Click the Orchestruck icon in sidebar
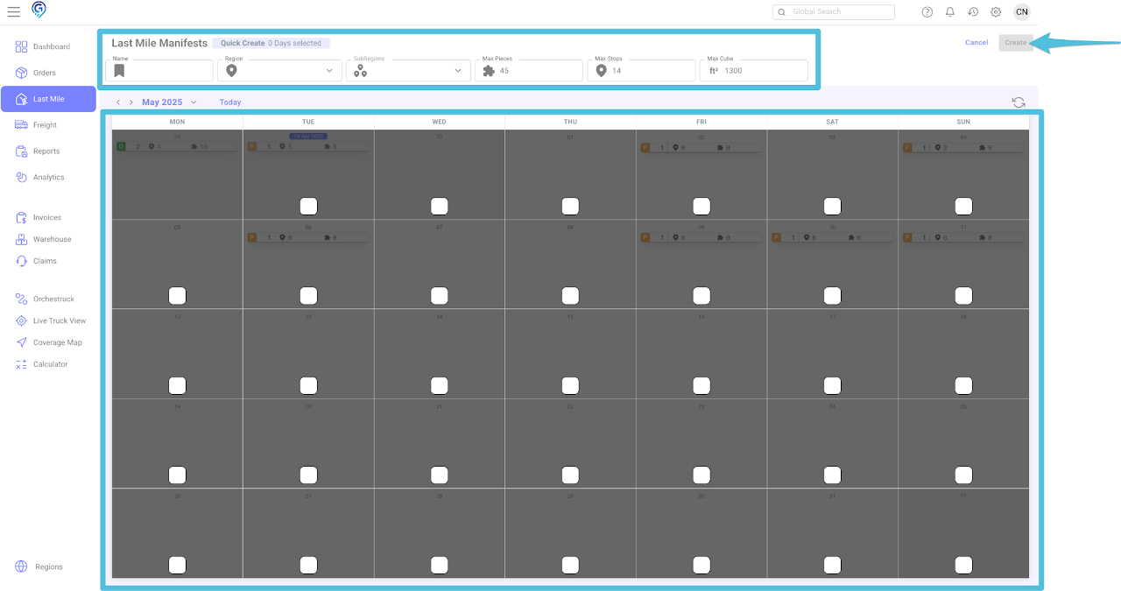Screen dimensions: 1121x591 coord(22,299)
